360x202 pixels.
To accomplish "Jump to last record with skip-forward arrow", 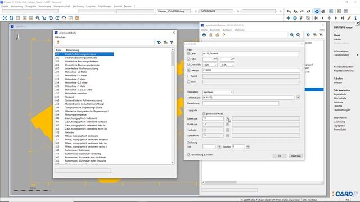I will (343, 18).
